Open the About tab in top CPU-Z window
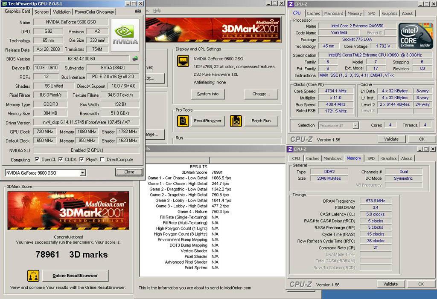Viewport: 437px width, 299px height. click(407, 13)
